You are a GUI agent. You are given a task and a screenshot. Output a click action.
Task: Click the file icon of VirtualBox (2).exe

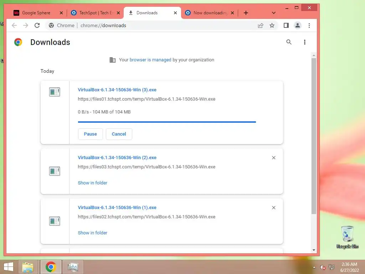point(55,171)
